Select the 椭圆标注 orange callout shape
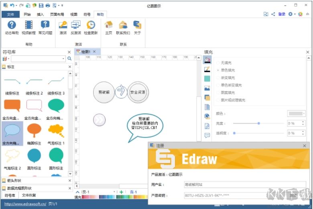Viewport: 313px width, 209px height. pyautogui.click(x=34, y=131)
